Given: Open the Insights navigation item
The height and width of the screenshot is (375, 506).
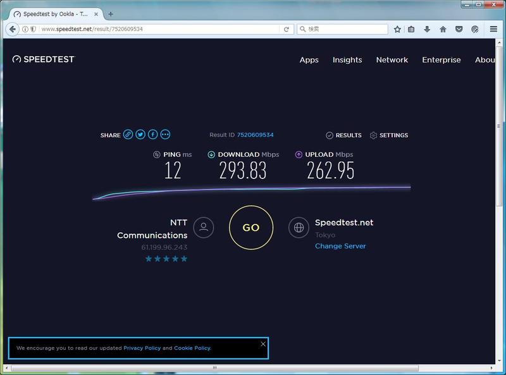Looking at the screenshot, I should tap(347, 59).
